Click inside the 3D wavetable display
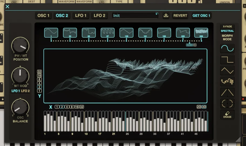Image resolution: width=246 pixels, height=146 pixels. coord(125,76)
